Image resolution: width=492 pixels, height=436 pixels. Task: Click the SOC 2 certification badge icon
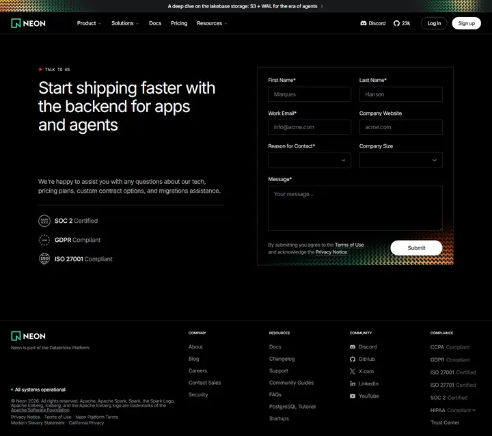pyautogui.click(x=44, y=221)
